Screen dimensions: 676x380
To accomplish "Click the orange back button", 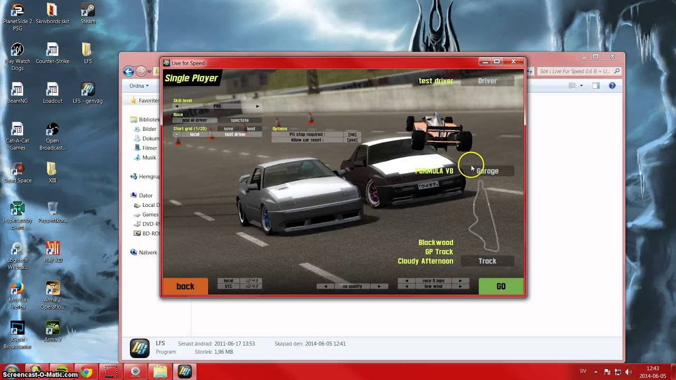I will [x=185, y=286].
